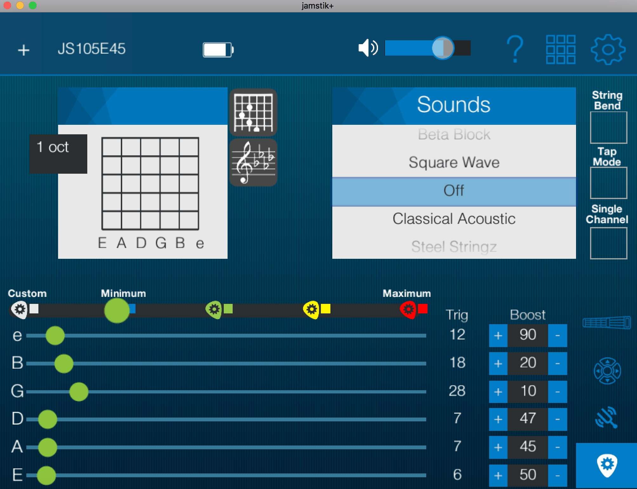Toggle Single Channel checkbox on
The image size is (637, 489).
[x=608, y=241]
